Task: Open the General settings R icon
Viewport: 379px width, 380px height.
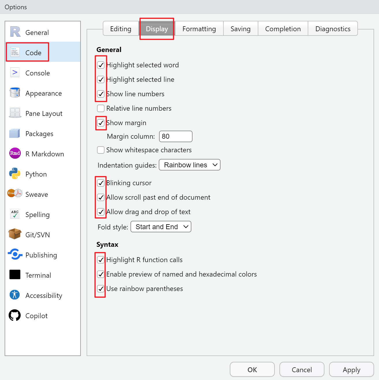Action: pos(15,32)
